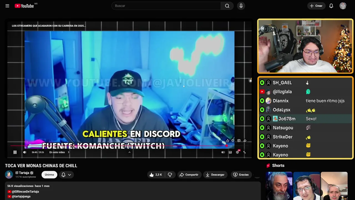Toggle channel notification bell beside Unirme
This screenshot has width=355, height=200.
click(63, 175)
